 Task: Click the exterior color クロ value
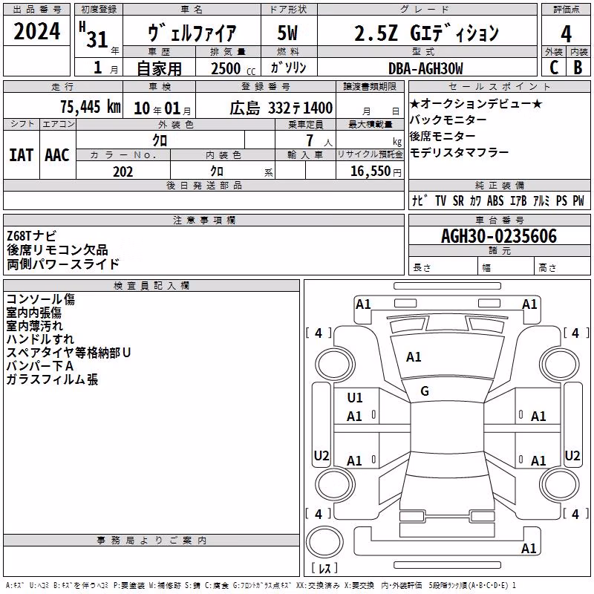[x=160, y=140]
